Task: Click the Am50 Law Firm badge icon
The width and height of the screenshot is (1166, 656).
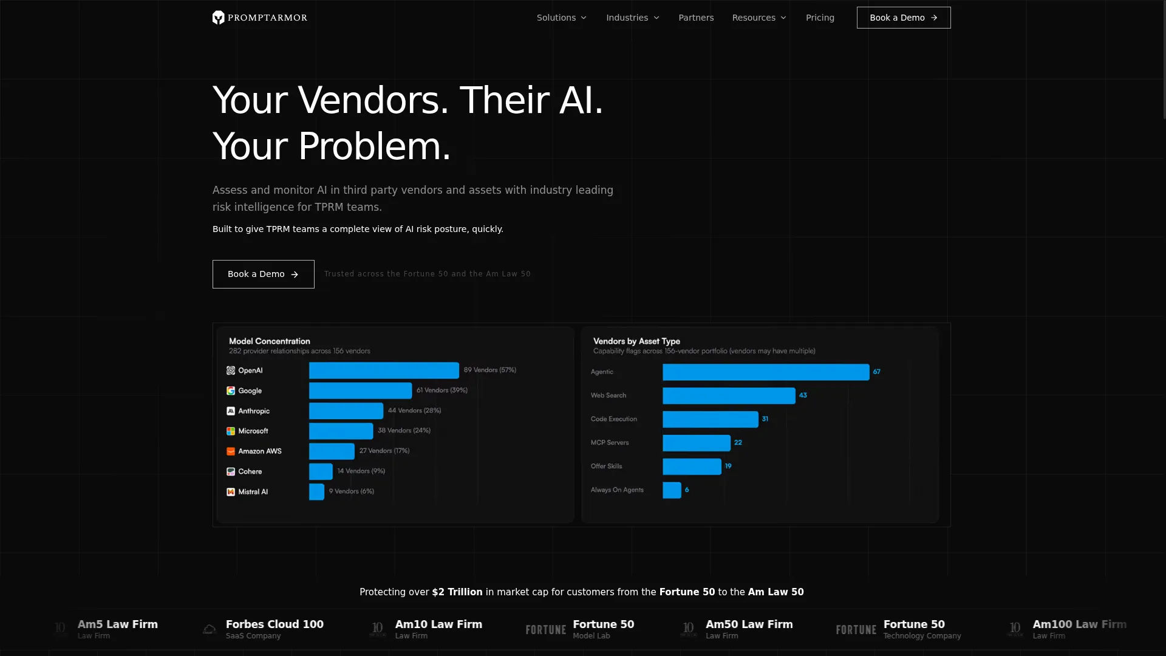Action: (688, 629)
